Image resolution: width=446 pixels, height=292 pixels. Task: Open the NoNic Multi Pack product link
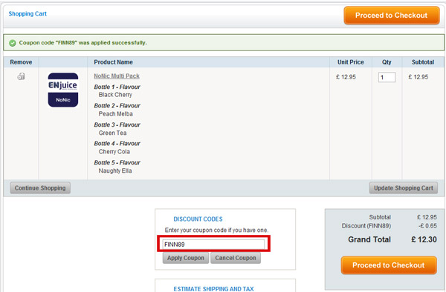tap(117, 76)
